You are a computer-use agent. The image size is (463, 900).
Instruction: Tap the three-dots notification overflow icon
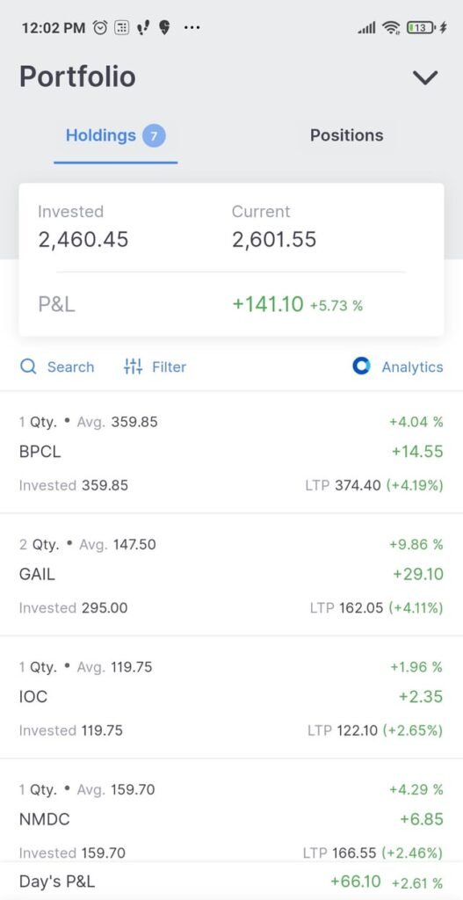point(192,27)
